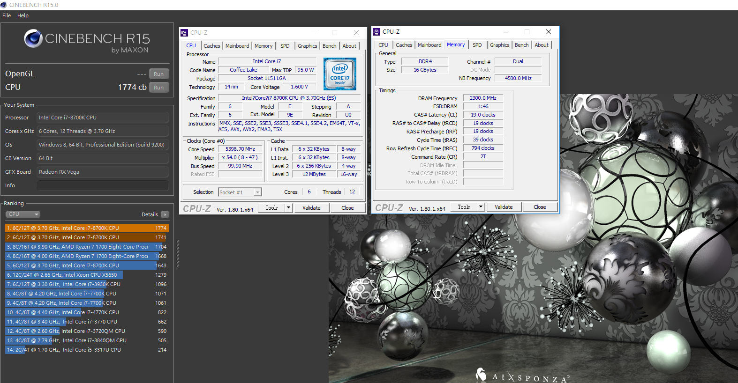Switch to CPU tab in right CPU-Z window
Screen dimensions: 738x383
coord(384,45)
